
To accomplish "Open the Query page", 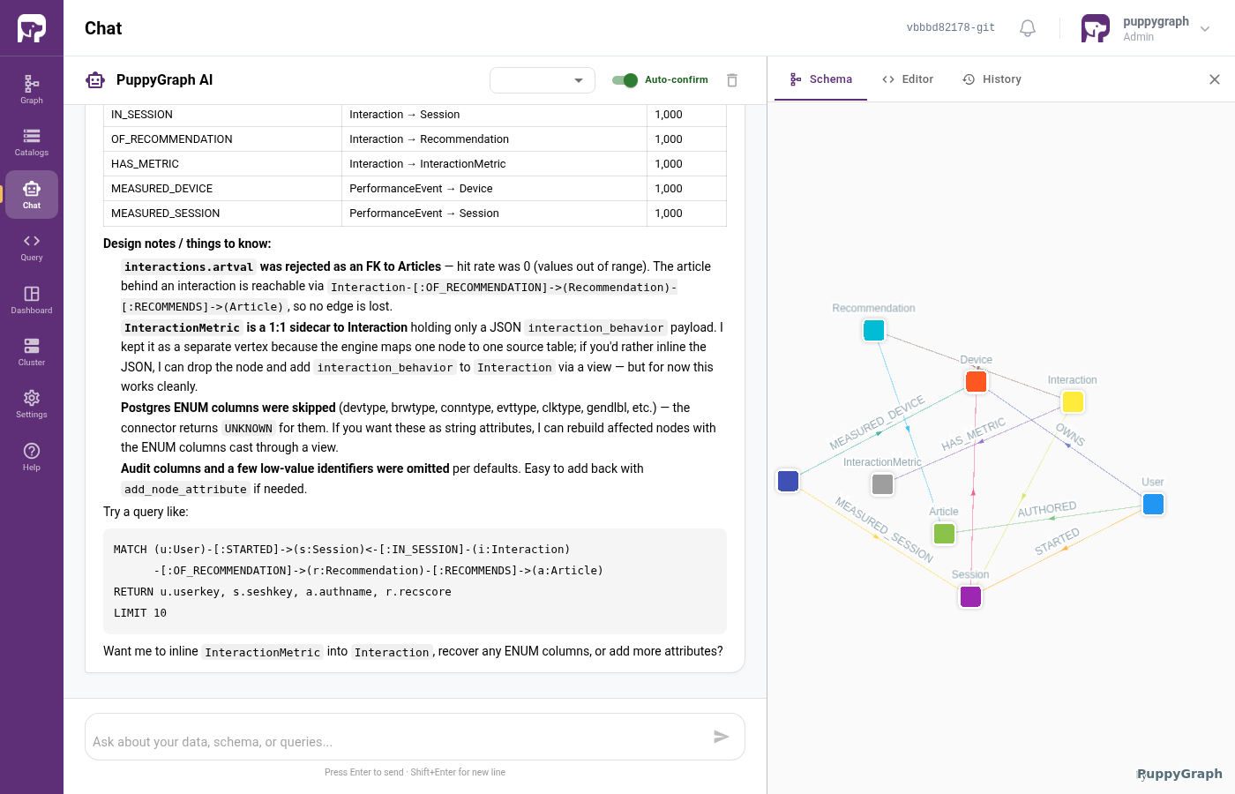I will (32, 247).
